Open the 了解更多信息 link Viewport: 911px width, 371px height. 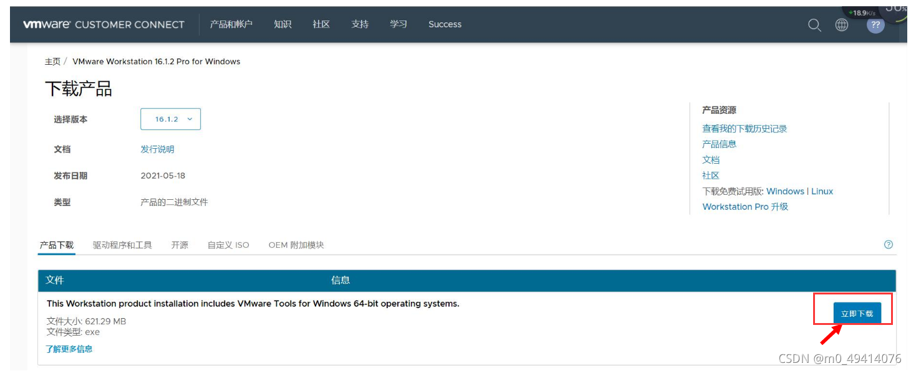(69, 349)
